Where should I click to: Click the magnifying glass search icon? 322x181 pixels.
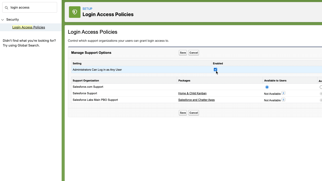pos(6,7)
